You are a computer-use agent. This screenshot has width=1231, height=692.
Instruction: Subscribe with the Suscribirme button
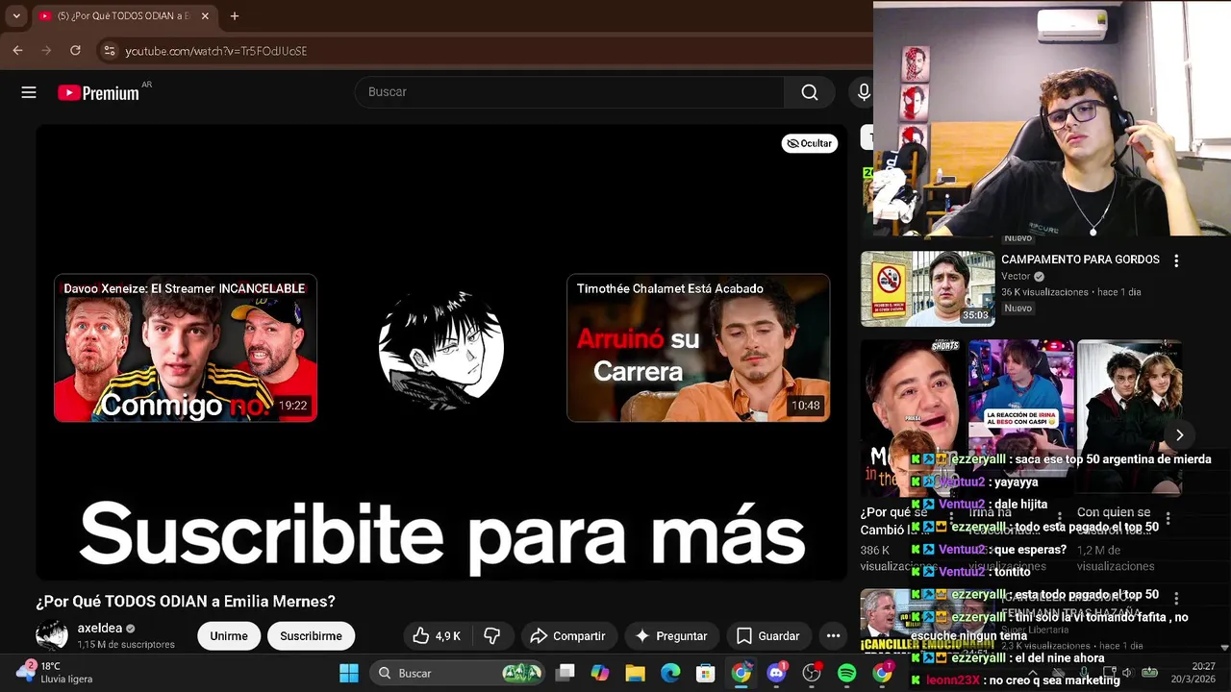click(311, 636)
